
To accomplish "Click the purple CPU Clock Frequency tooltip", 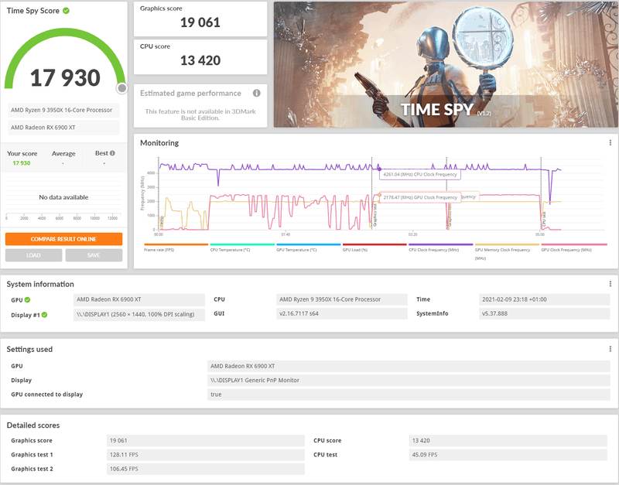I will coord(420,174).
